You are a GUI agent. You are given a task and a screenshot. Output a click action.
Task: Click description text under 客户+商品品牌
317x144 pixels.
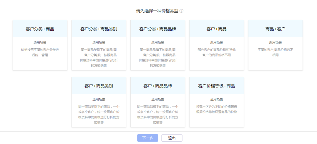(158, 114)
